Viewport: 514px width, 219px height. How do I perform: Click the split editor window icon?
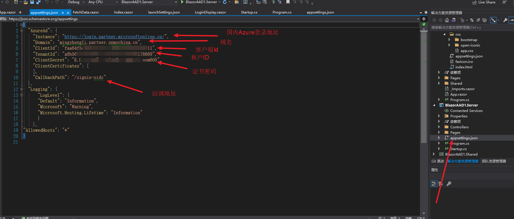click(x=424, y=19)
